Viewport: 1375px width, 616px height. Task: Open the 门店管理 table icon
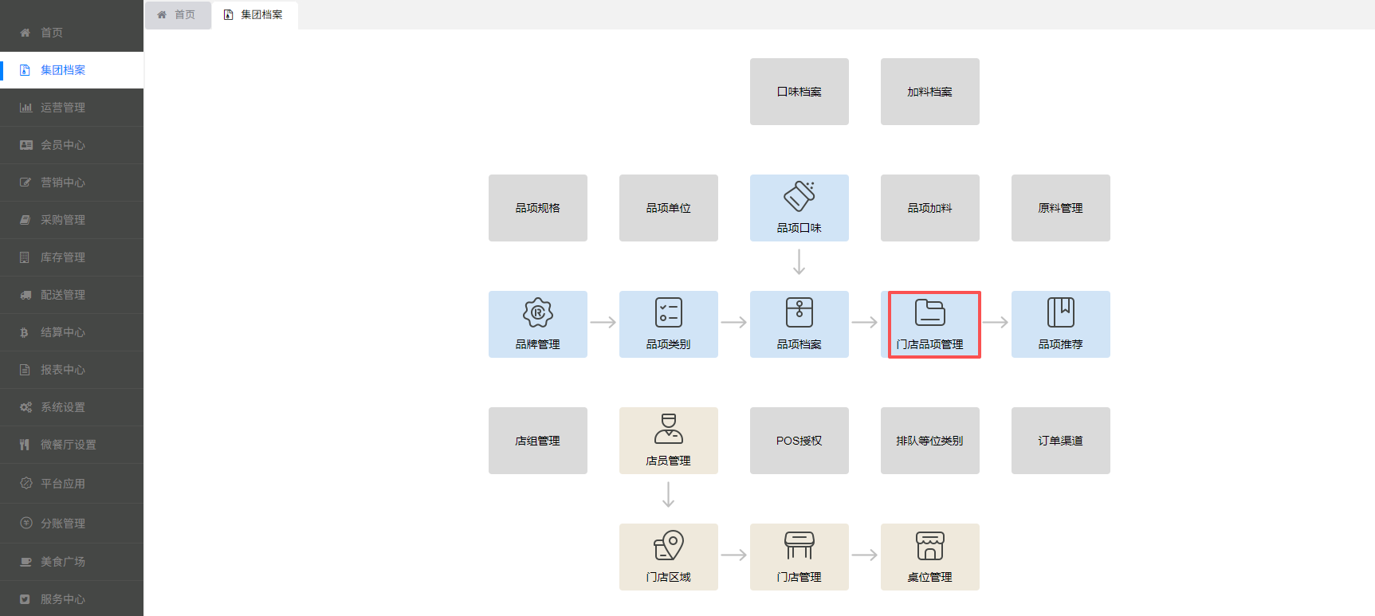pos(799,545)
